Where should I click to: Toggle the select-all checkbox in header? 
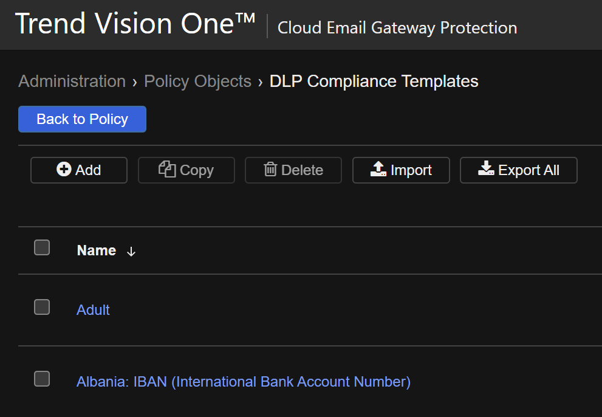42,247
